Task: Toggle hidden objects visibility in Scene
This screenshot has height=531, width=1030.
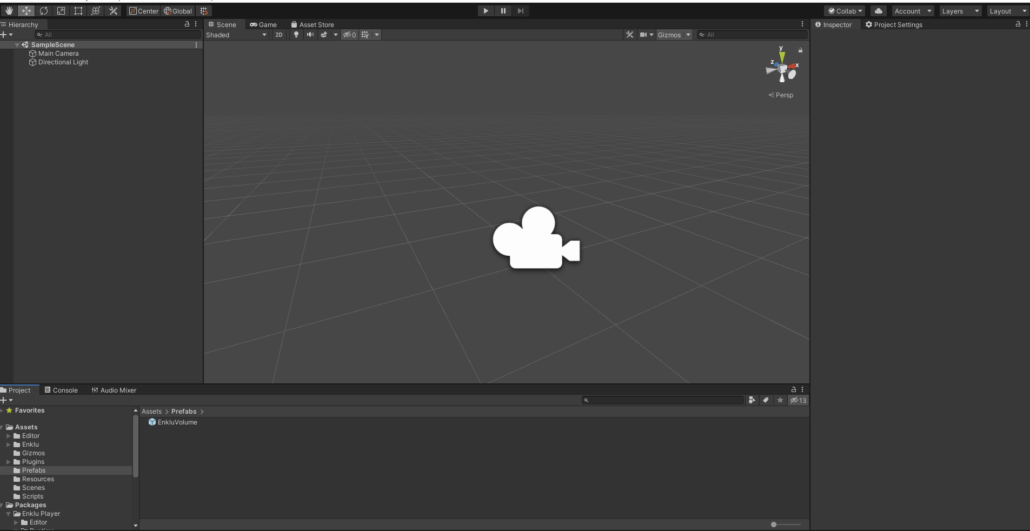Action: [x=349, y=35]
